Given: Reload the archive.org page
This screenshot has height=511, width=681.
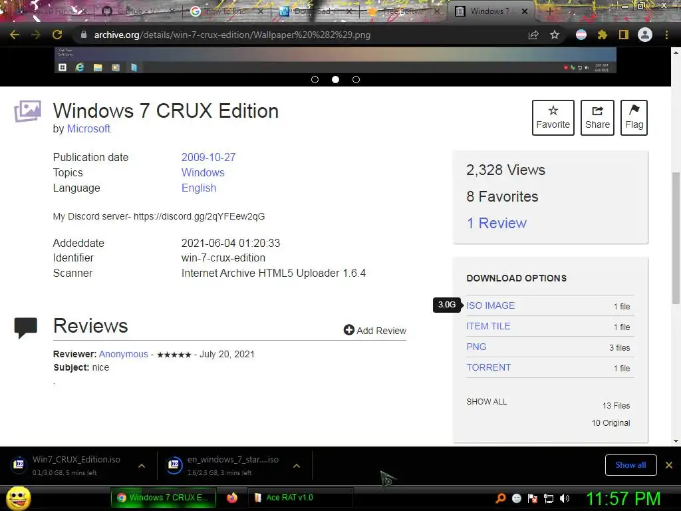Looking at the screenshot, I should point(57,35).
